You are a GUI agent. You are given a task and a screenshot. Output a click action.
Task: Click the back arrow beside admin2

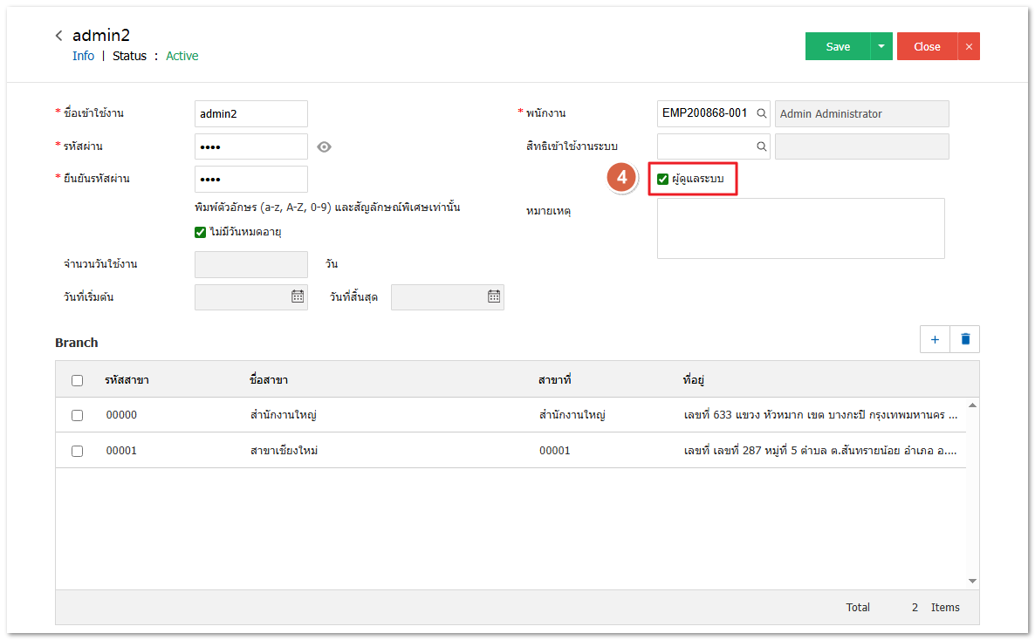tap(58, 36)
